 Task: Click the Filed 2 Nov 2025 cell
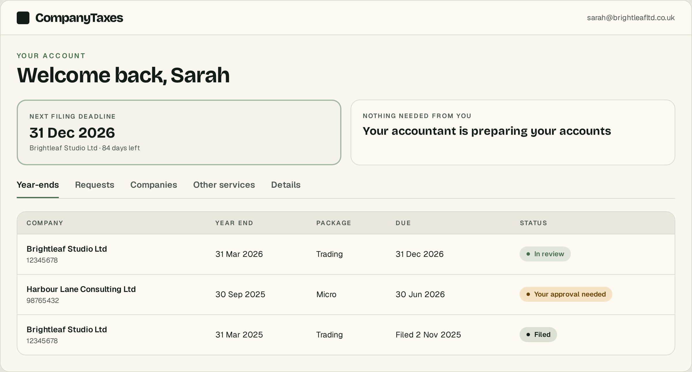pyautogui.click(x=428, y=335)
